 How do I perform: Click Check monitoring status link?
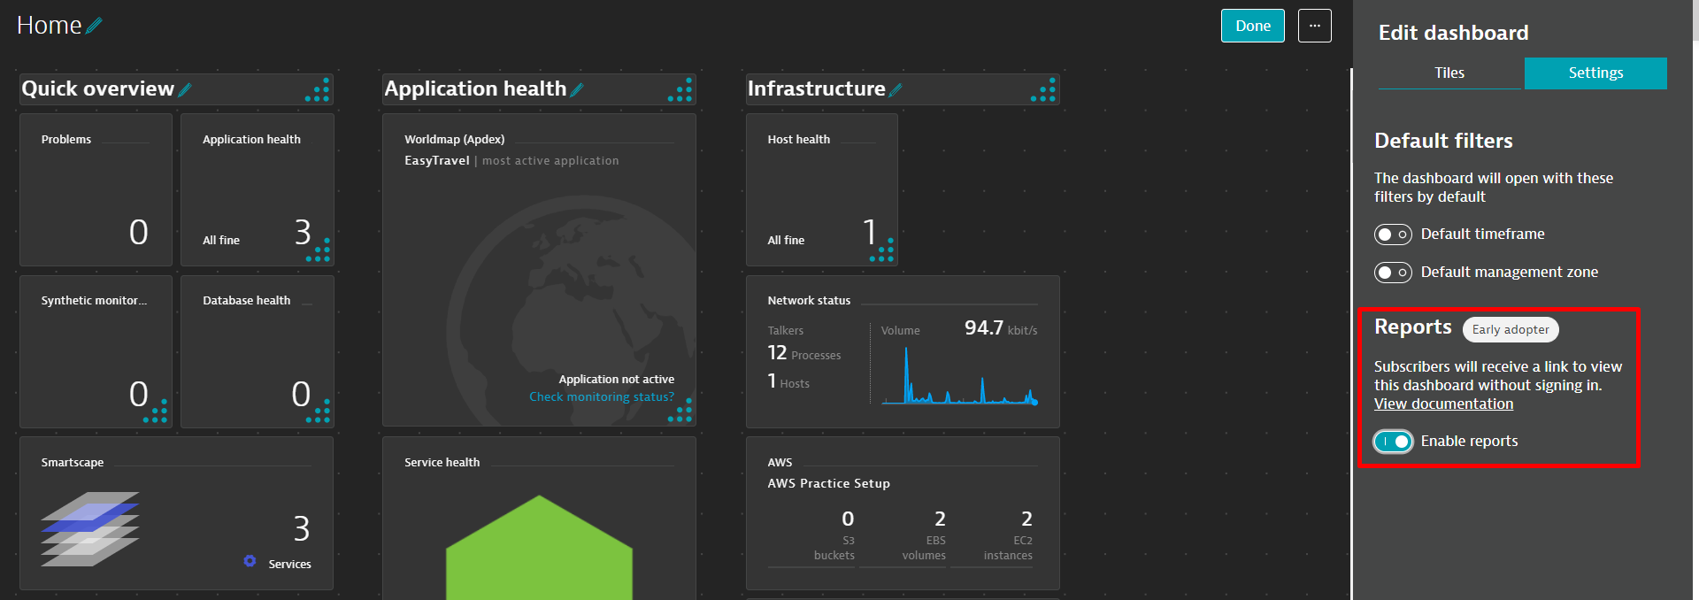601,397
